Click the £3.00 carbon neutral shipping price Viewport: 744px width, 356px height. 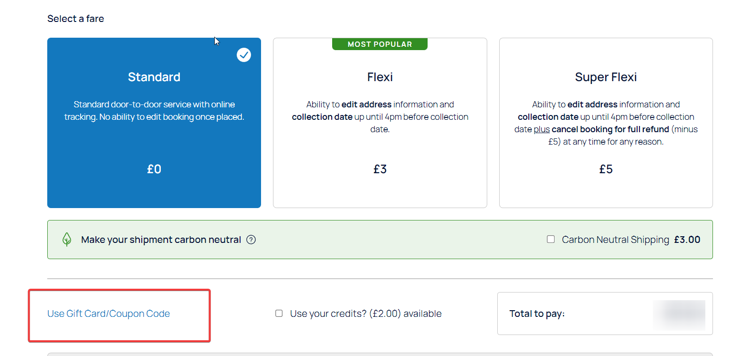pyautogui.click(x=687, y=240)
